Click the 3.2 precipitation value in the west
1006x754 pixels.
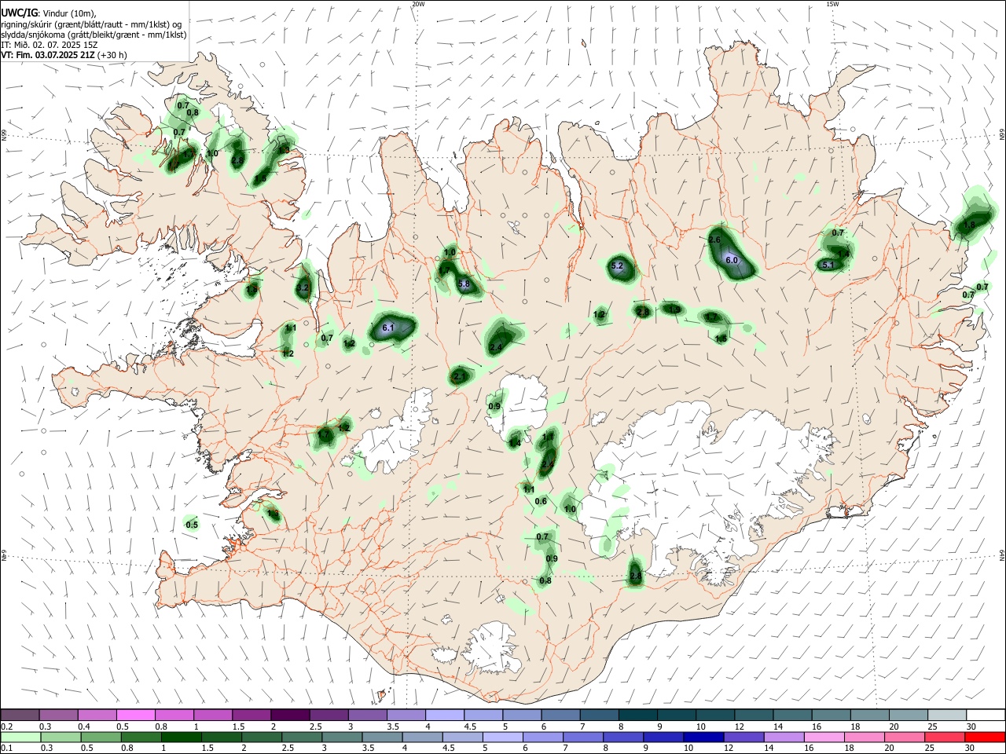pos(303,289)
